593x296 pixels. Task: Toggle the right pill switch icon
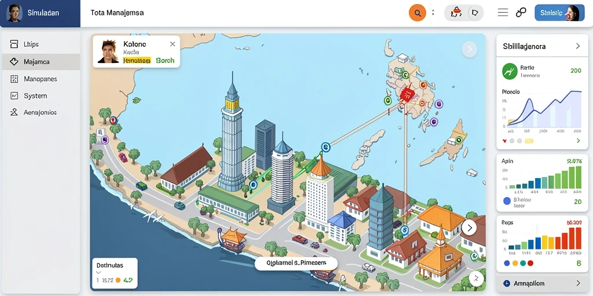coord(475,13)
